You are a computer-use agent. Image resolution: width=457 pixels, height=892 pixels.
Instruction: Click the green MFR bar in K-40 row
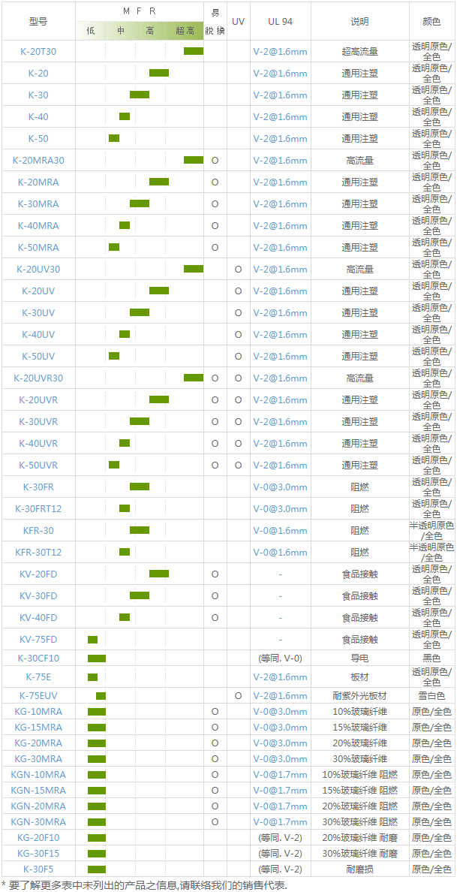tap(125, 116)
